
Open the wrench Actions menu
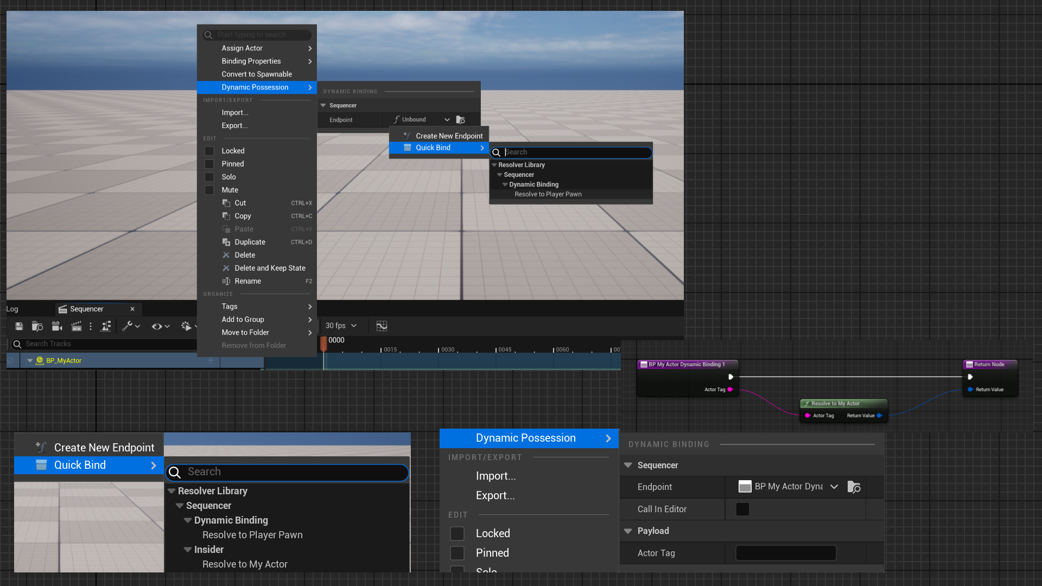(130, 326)
